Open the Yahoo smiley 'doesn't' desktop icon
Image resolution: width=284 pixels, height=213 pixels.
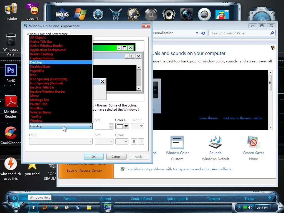pos(32,11)
